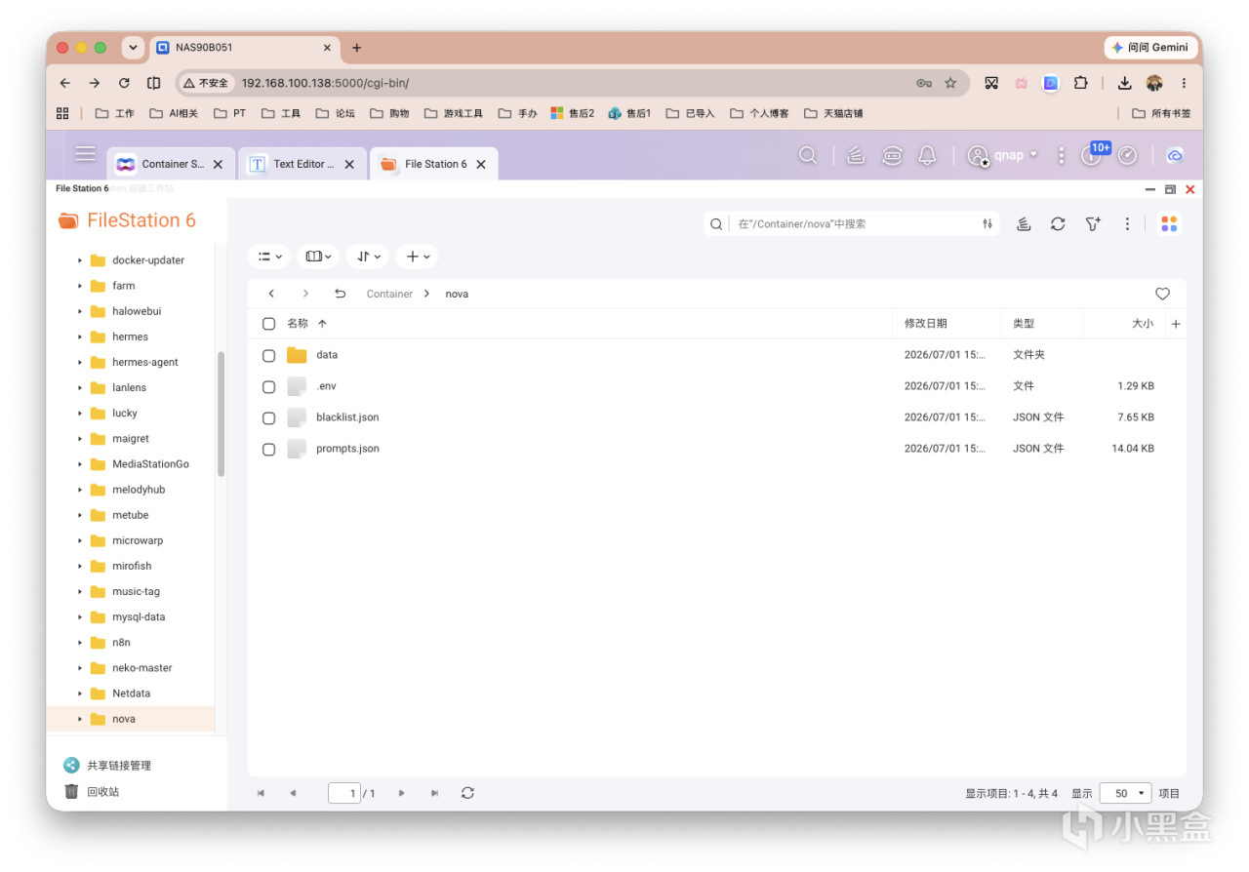Tick the prompts.json checkbox
This screenshot has height=872, width=1249.
tap(268, 449)
